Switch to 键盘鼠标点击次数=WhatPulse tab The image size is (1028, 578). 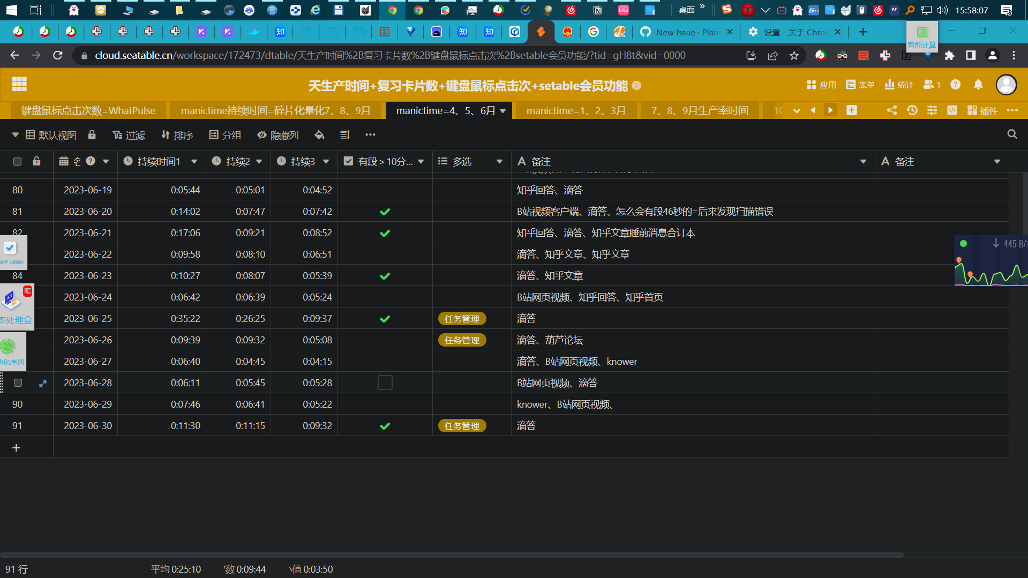pyautogui.click(x=87, y=110)
